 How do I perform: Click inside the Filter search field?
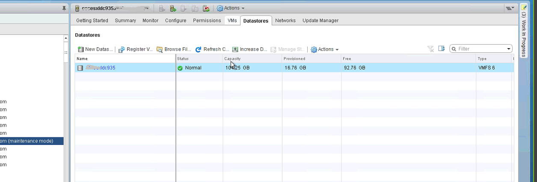pyautogui.click(x=481, y=49)
